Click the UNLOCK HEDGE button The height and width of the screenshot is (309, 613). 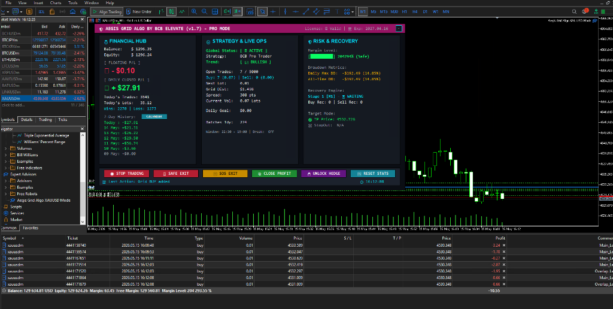324,174
